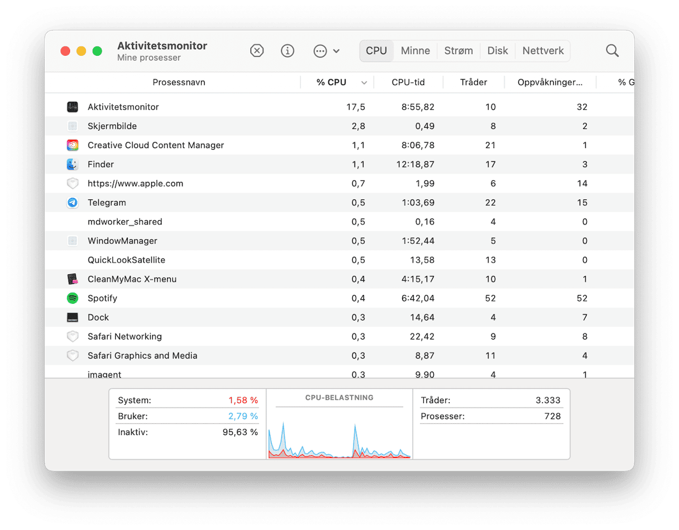Click the Telegram process icon
Screen dimensions: 679x530
click(x=72, y=203)
